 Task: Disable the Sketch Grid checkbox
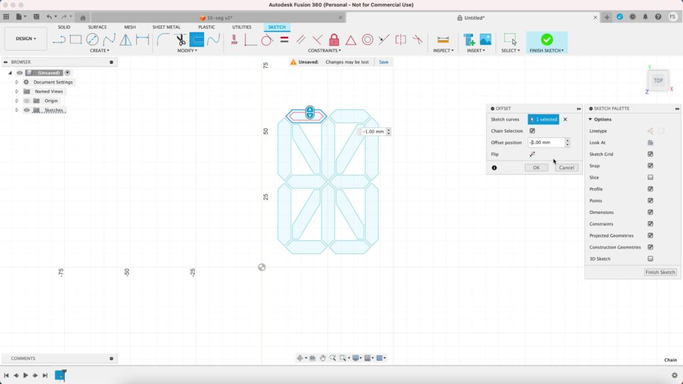point(650,154)
